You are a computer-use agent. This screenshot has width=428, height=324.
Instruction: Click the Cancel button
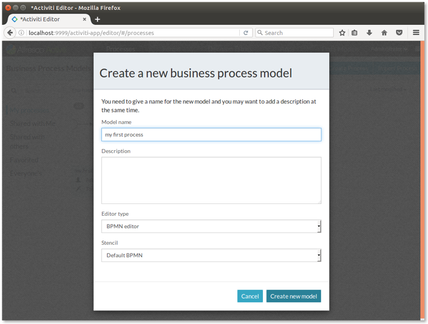coord(250,296)
